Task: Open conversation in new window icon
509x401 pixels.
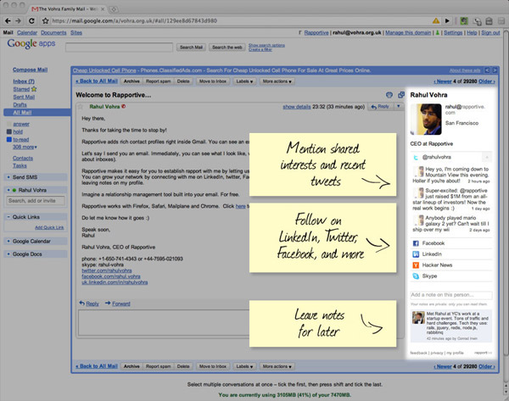Action: pos(400,95)
